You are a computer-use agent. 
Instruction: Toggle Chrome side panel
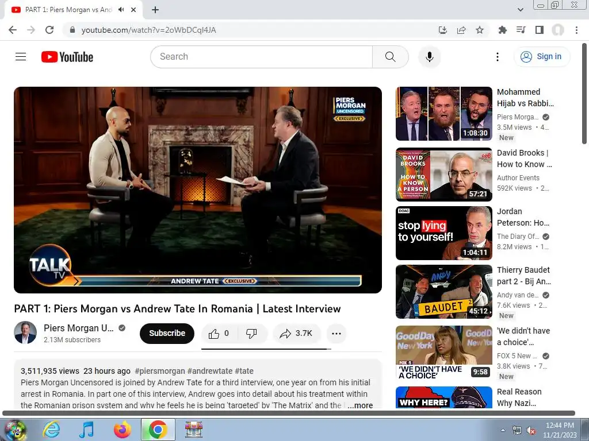tap(540, 30)
